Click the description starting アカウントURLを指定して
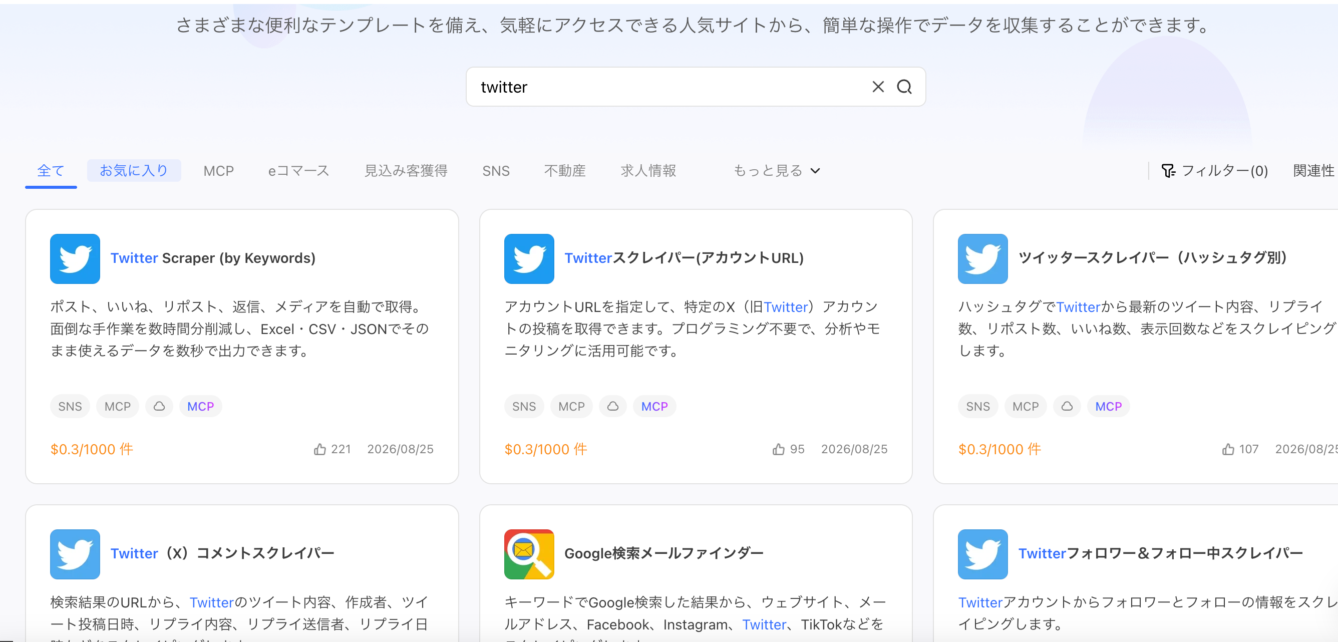 [x=693, y=329]
